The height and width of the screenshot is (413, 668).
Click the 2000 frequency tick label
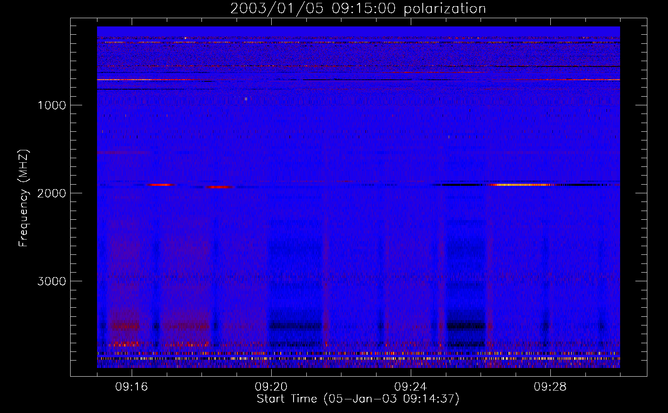click(x=52, y=193)
